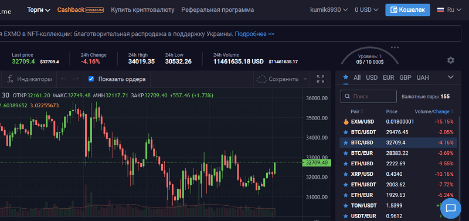Toggle the USDT/EUR favorite star
Screen dimensions: 469x221
[346, 216]
